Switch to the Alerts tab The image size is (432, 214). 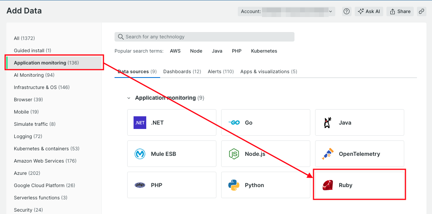(x=221, y=72)
